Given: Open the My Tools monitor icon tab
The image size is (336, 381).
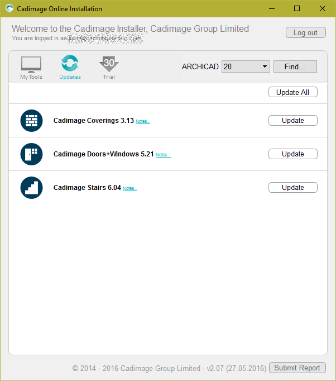Looking at the screenshot, I should [x=31, y=67].
